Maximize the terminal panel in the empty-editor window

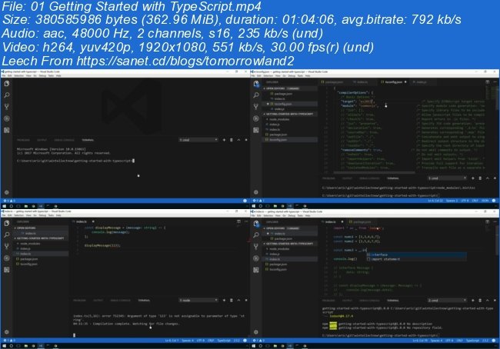click(238, 140)
